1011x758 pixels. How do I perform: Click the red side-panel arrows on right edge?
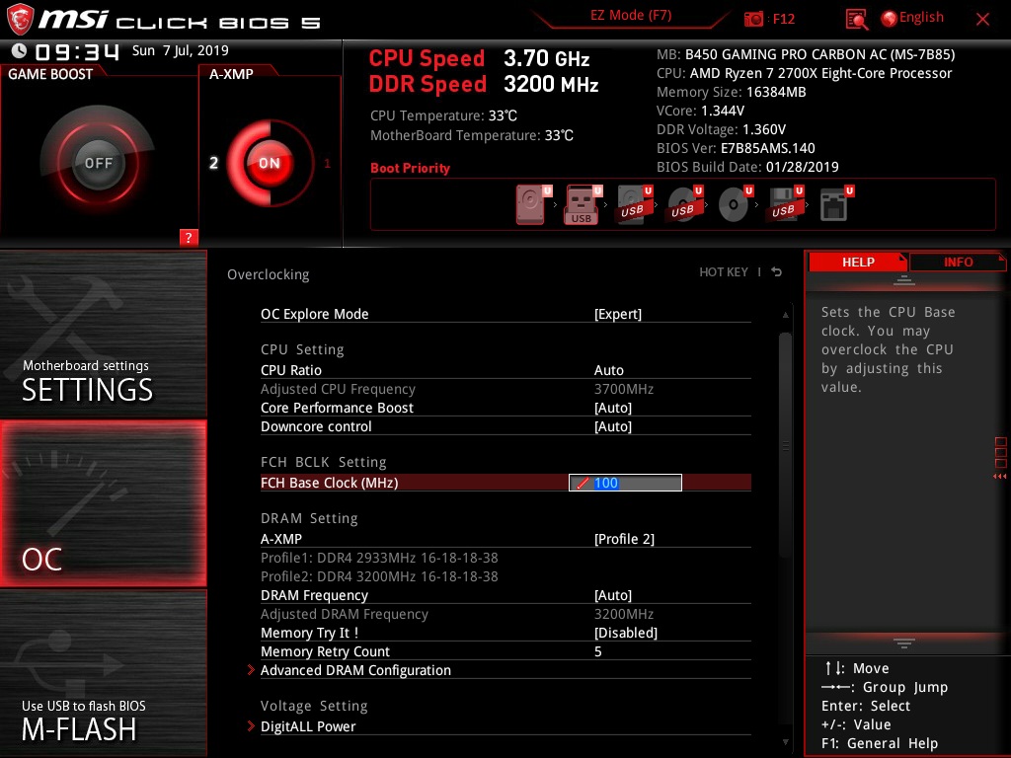pos(1000,477)
